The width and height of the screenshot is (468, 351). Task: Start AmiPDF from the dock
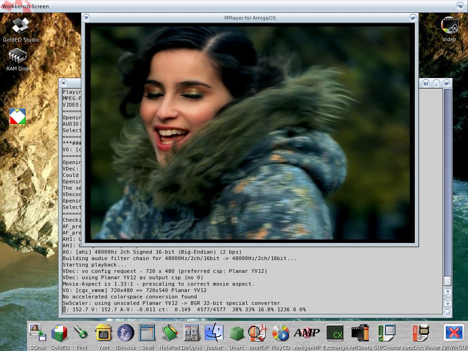[x=257, y=334]
